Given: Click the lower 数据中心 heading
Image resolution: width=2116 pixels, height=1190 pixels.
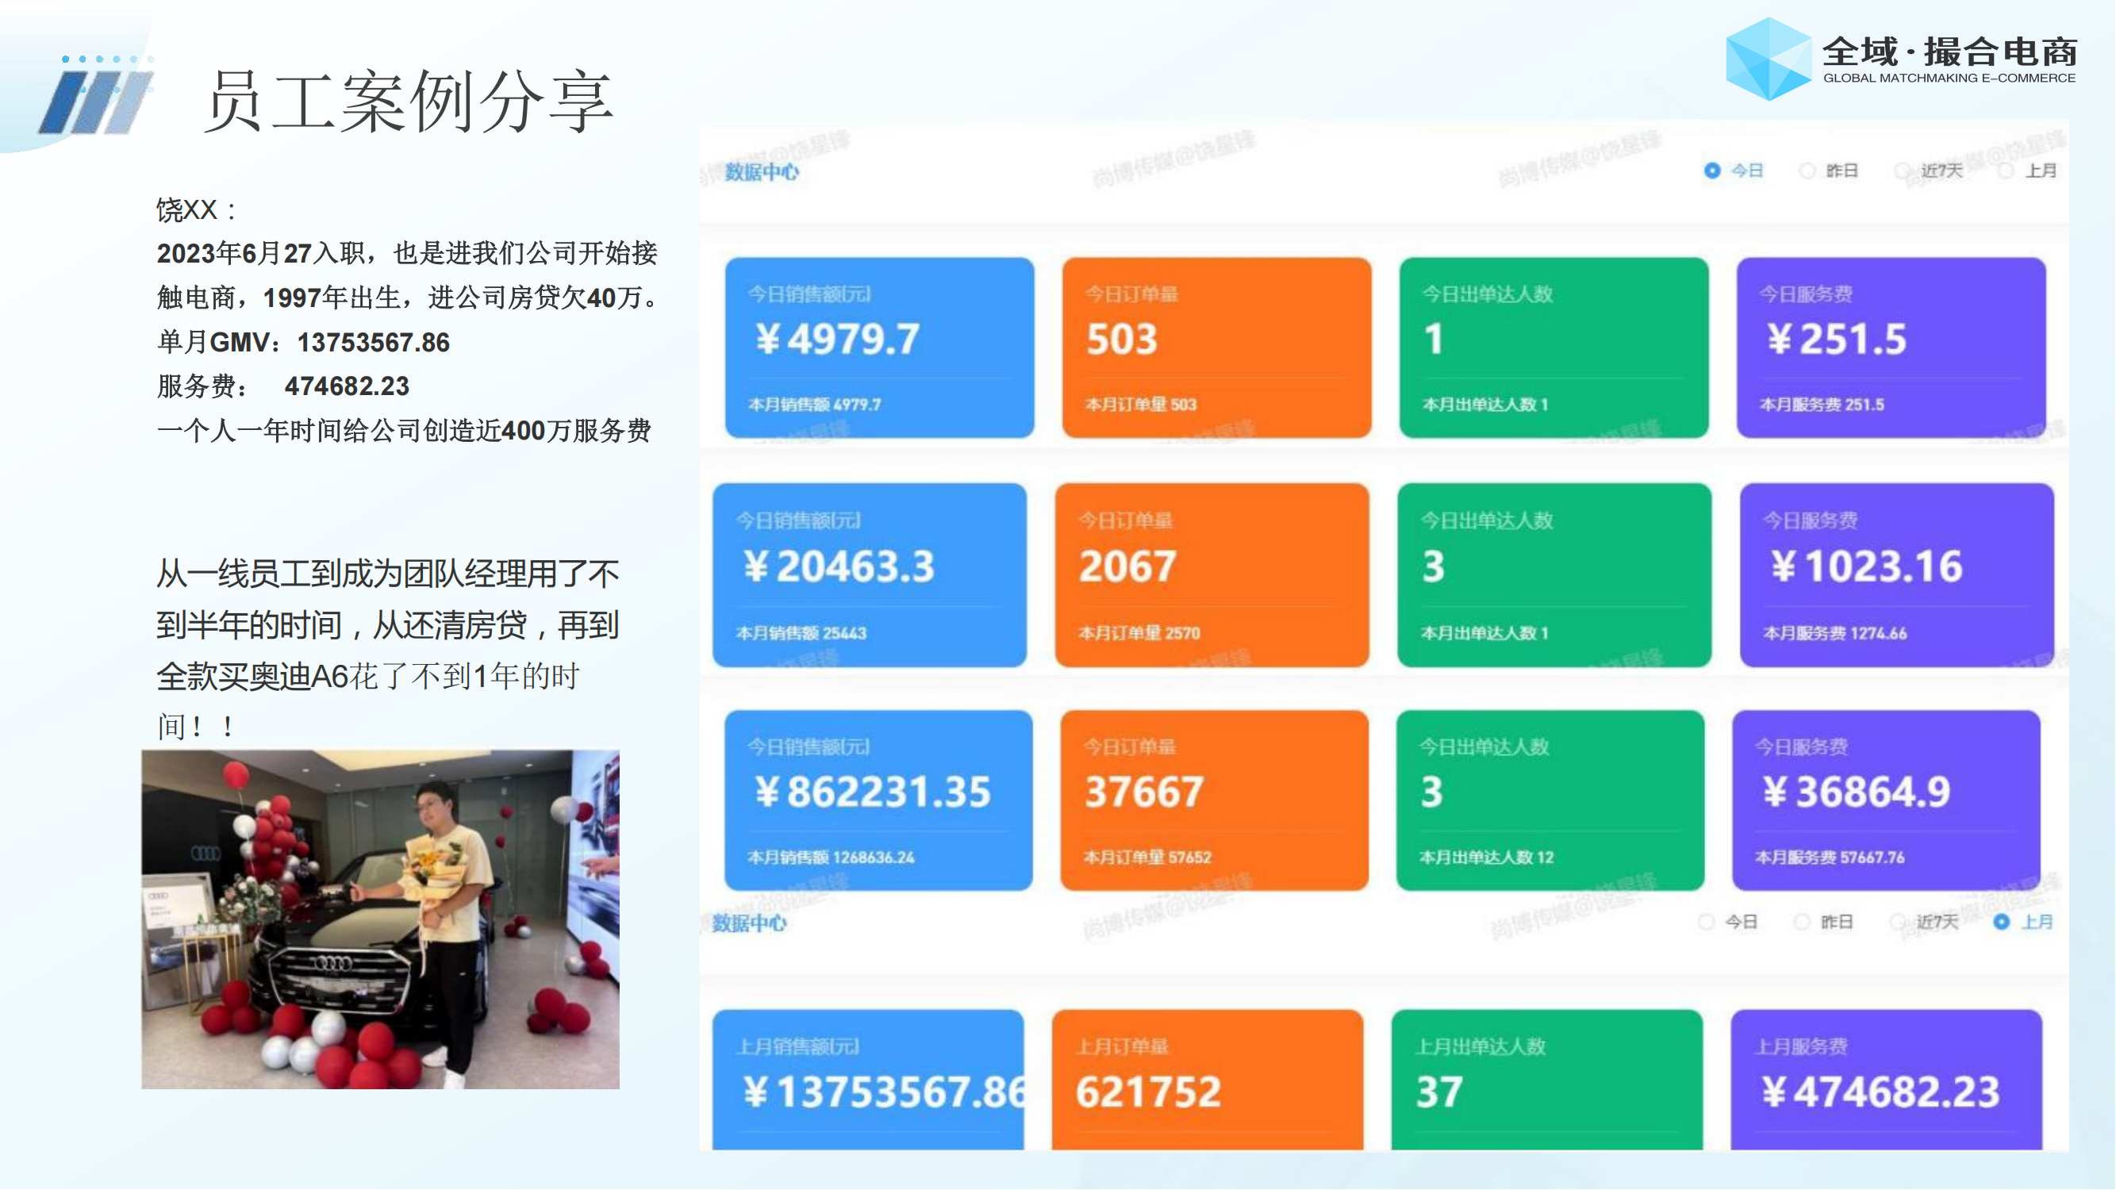Looking at the screenshot, I should tap(749, 923).
